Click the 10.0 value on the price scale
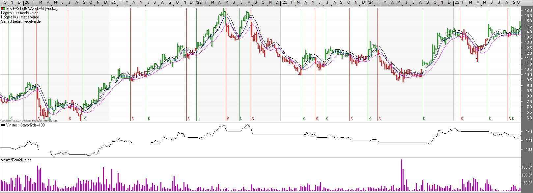This screenshot has height=193, width=533. tap(528, 75)
